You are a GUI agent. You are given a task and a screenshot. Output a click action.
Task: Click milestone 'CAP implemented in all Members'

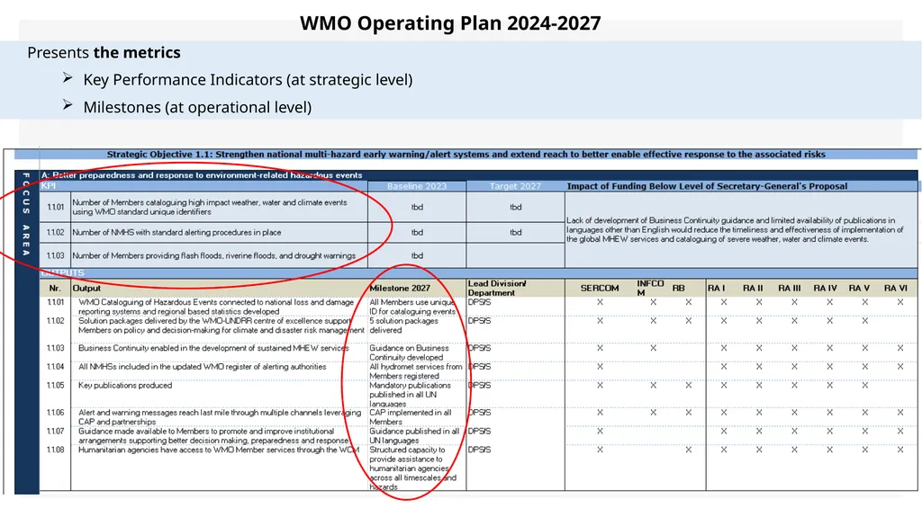[x=411, y=417]
